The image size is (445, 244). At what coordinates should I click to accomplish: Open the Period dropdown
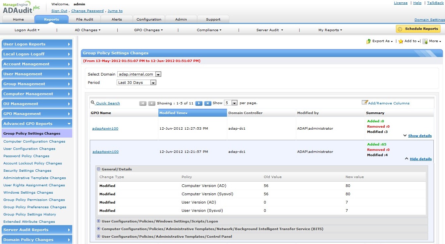[x=137, y=83]
